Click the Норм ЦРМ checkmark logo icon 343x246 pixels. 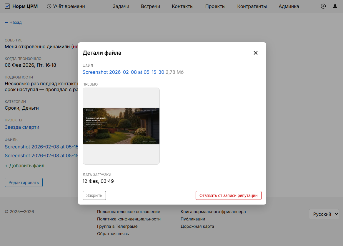click(7, 6)
